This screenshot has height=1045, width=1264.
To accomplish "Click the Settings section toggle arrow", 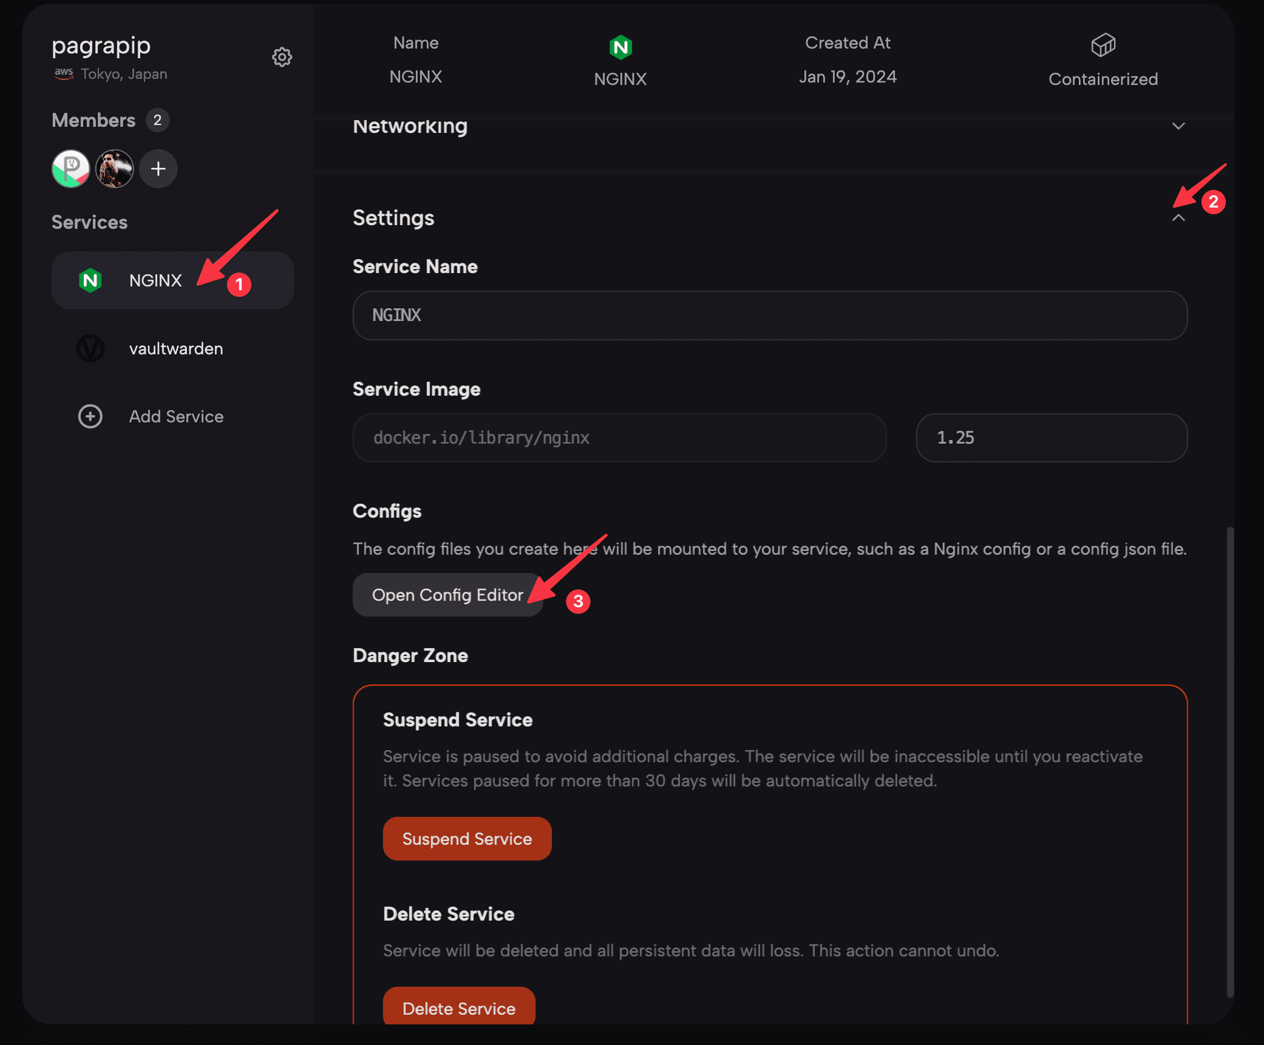I will [1178, 217].
